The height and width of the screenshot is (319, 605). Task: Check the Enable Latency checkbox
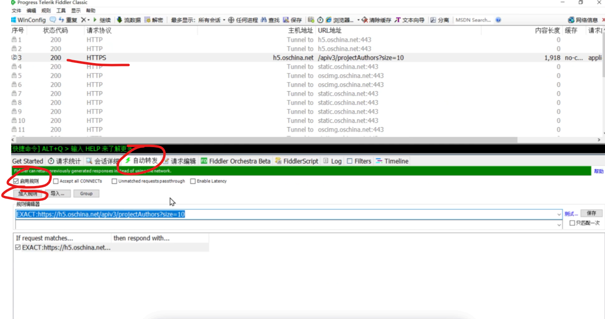click(x=193, y=181)
